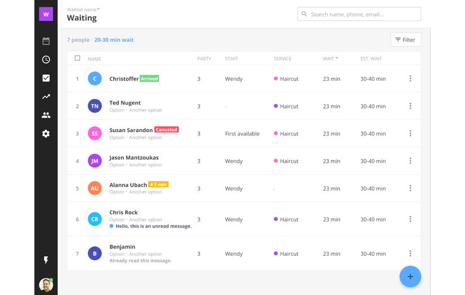Sort by the WAIT column dropdown arrow

[337, 58]
